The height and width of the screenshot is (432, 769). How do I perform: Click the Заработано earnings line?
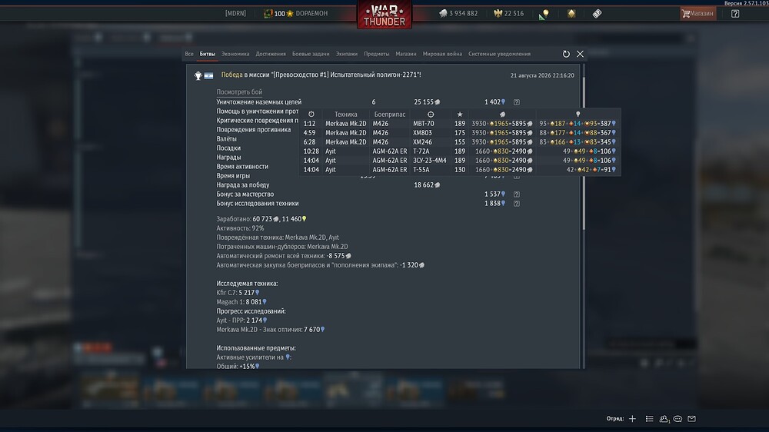pyautogui.click(x=261, y=219)
